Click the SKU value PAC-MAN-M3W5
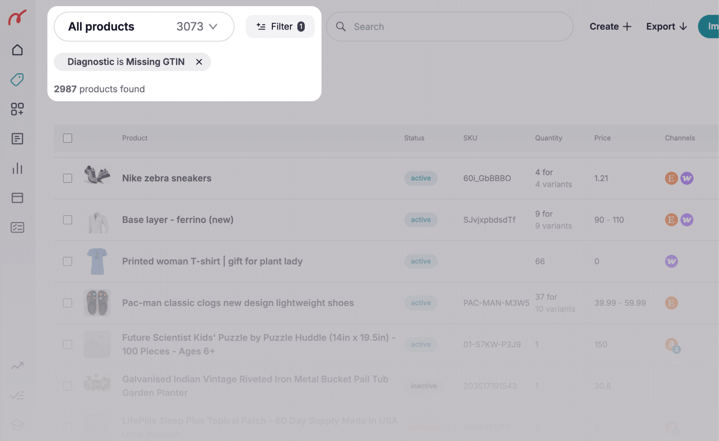 click(x=496, y=303)
